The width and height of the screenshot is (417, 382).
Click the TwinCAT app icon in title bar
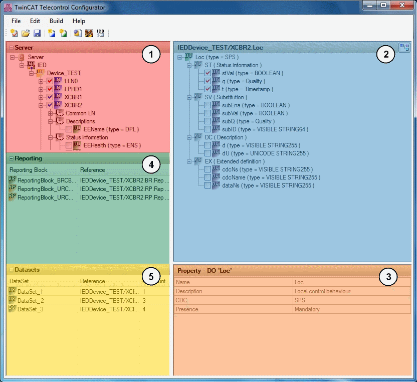(8, 8)
